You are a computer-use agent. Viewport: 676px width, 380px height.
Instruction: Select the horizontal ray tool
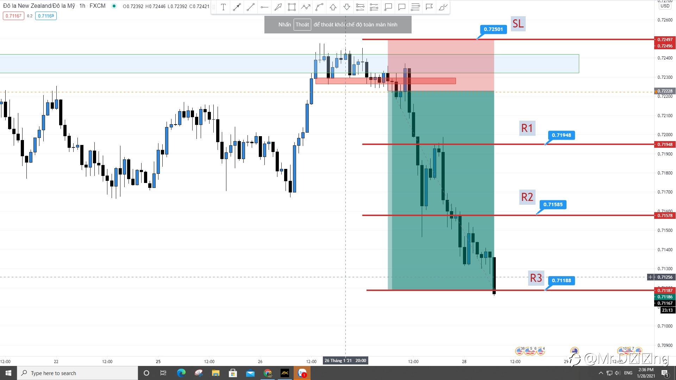coord(264,7)
